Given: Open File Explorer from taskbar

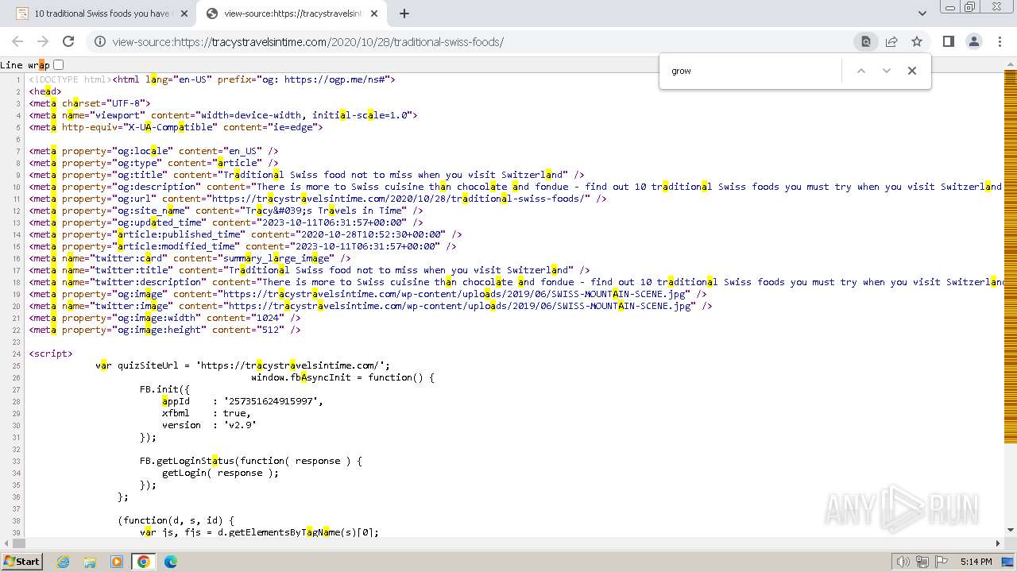Looking at the screenshot, I should [90, 562].
